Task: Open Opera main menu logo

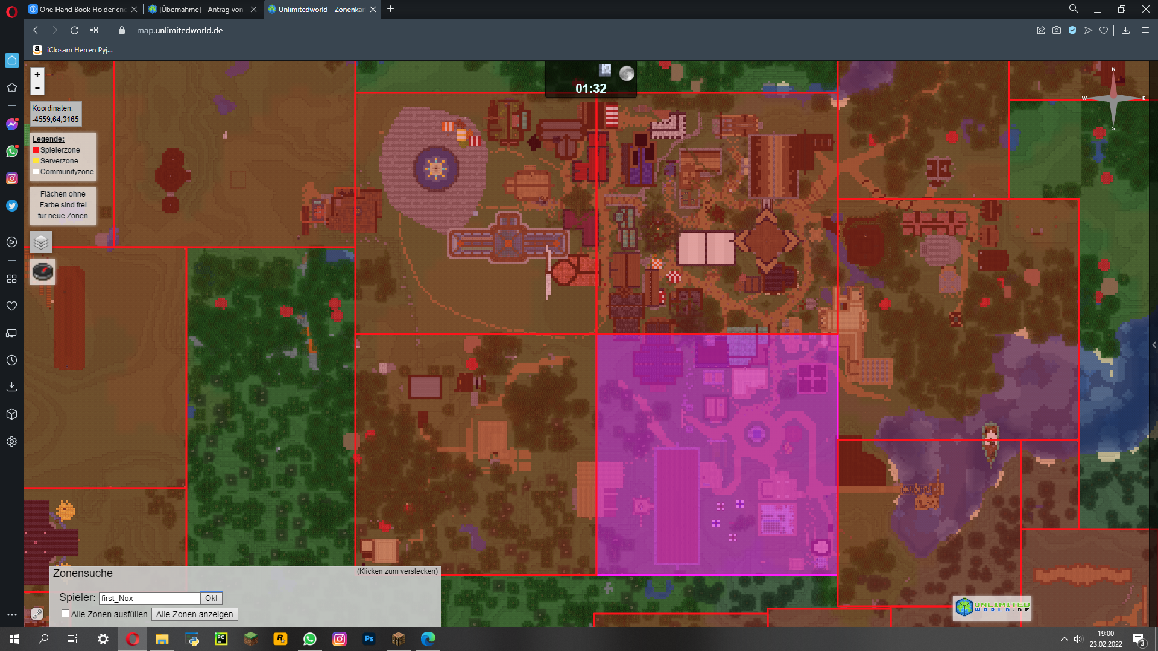Action: (11, 12)
